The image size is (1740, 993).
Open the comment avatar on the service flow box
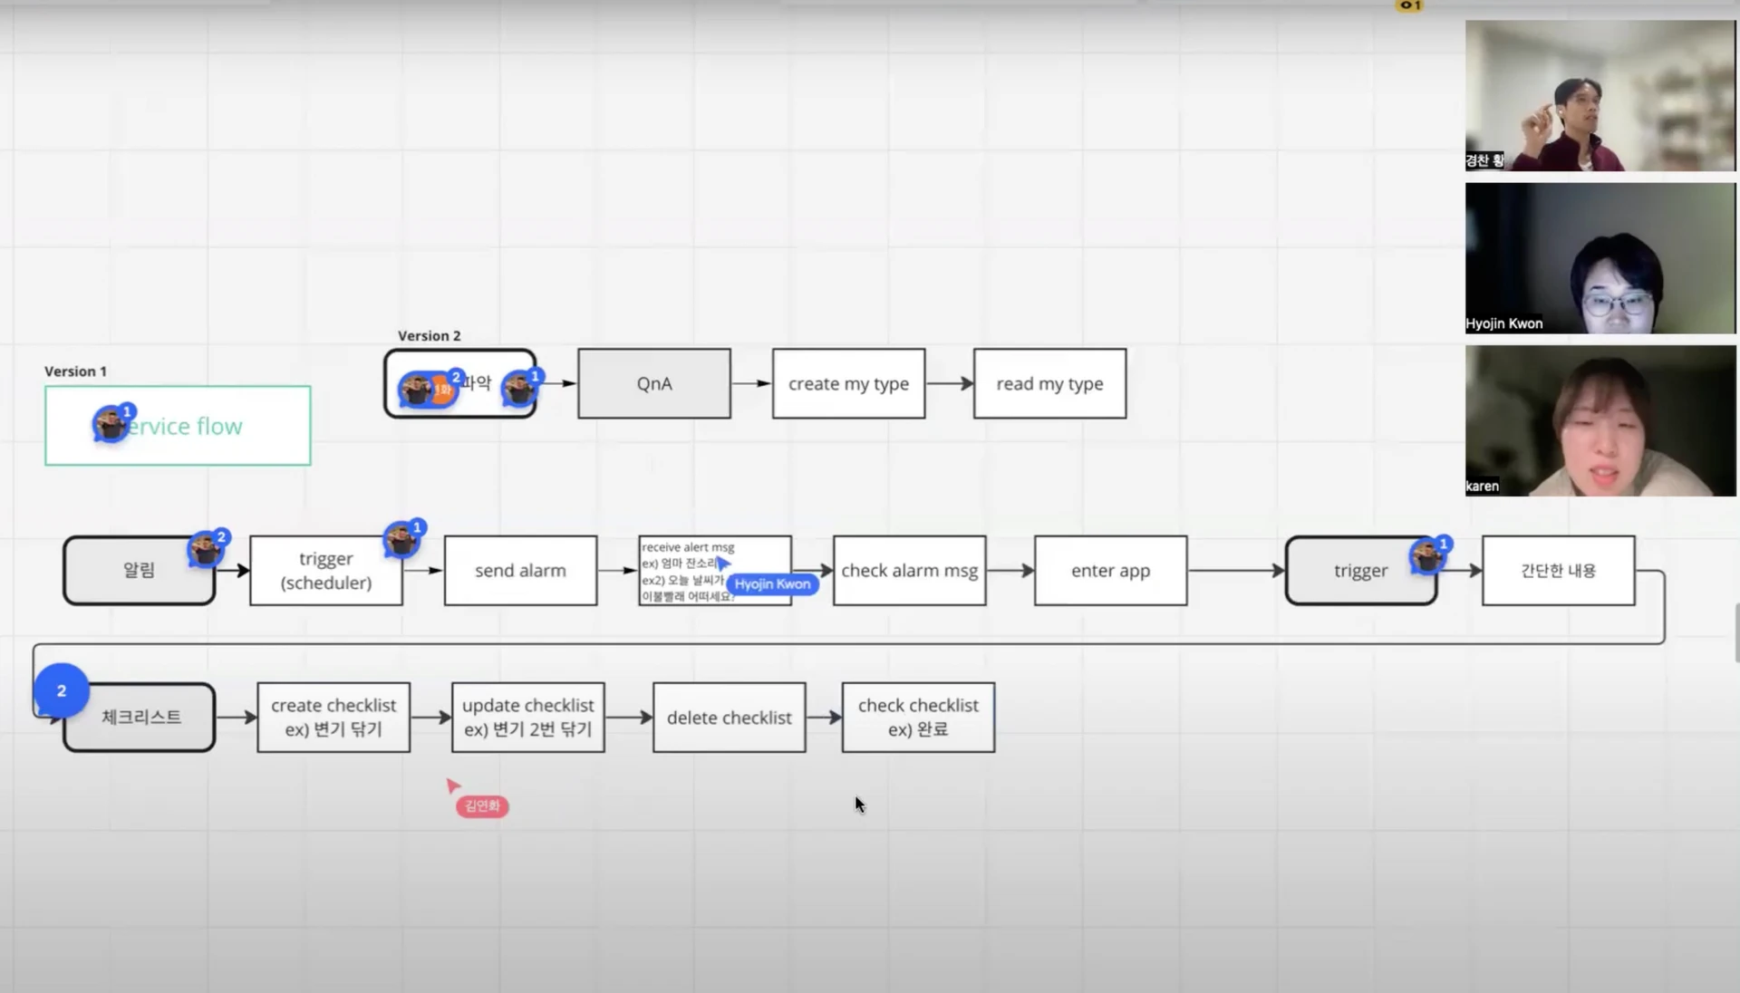click(x=112, y=423)
